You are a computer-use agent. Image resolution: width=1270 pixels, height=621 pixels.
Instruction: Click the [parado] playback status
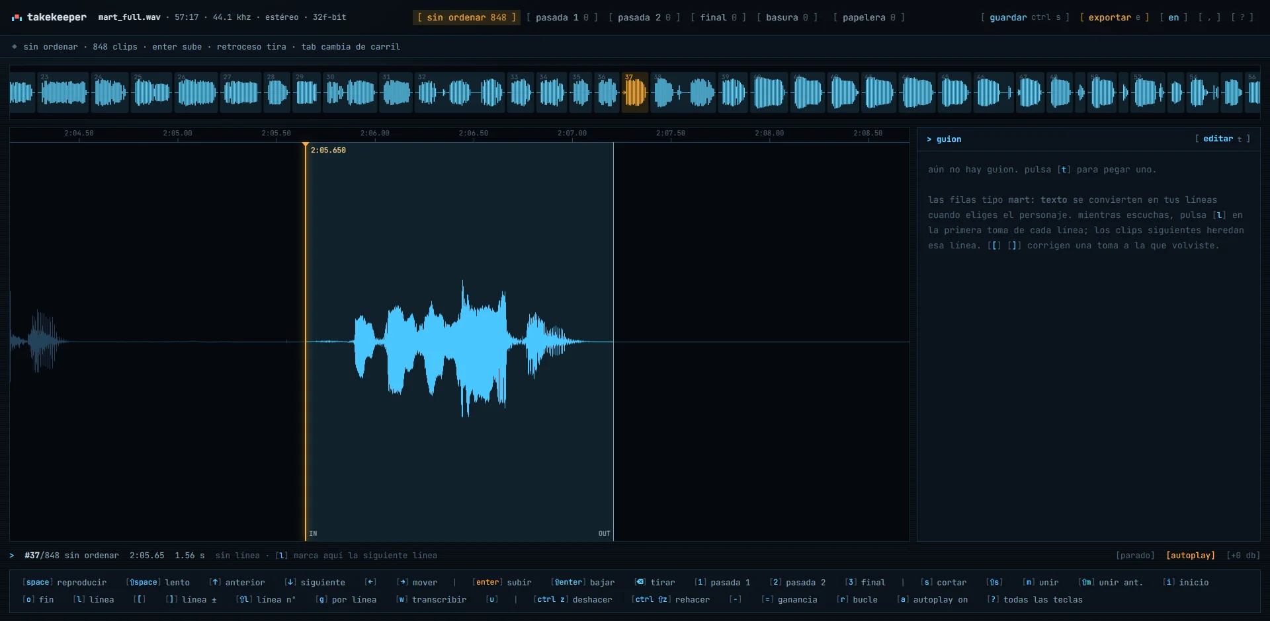pyautogui.click(x=1135, y=556)
